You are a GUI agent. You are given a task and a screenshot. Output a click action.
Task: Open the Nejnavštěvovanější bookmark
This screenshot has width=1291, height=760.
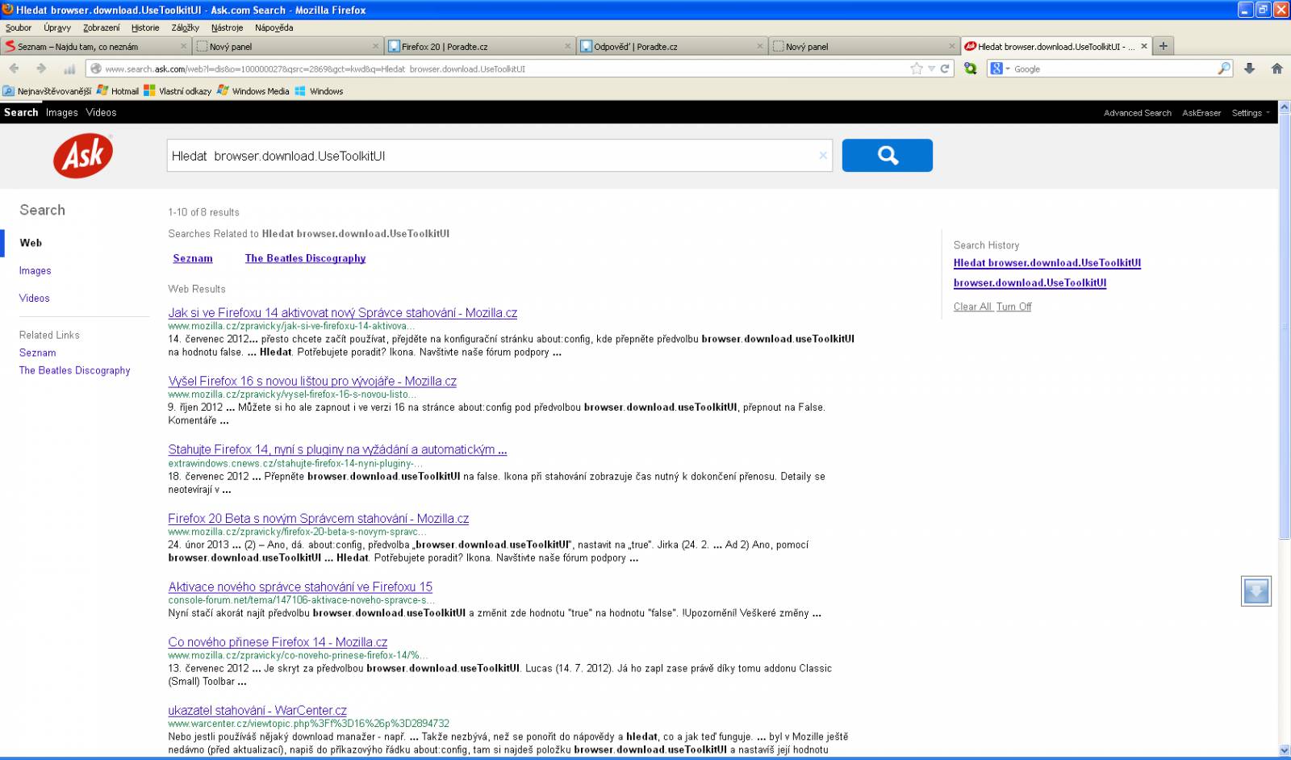(x=47, y=91)
